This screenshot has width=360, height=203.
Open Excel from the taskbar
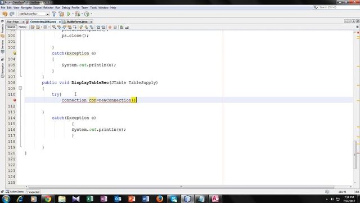pyautogui.click(x=90, y=199)
